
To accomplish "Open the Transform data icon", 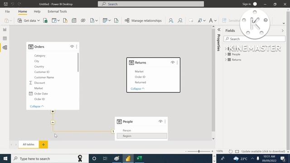I will click(x=105, y=20).
